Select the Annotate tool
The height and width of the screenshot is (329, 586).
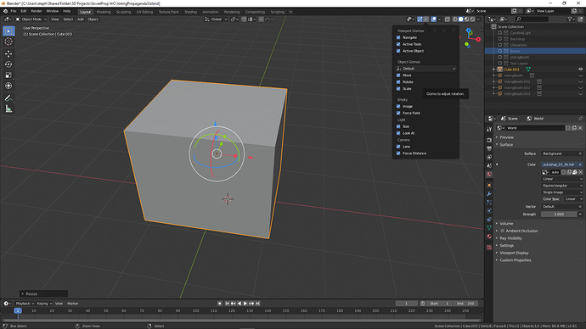point(8,98)
